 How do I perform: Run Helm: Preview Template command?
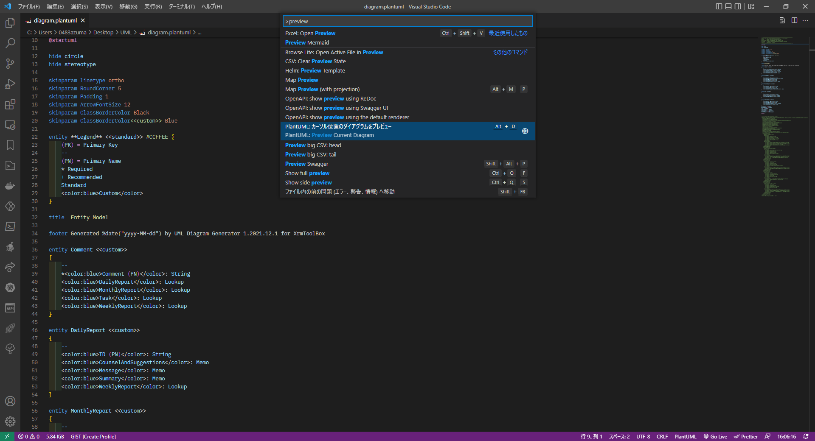tap(407, 70)
